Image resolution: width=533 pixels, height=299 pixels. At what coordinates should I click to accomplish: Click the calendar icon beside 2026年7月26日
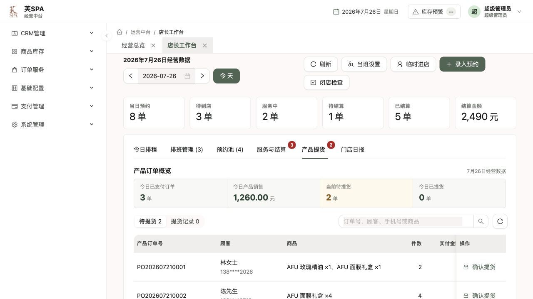click(336, 12)
